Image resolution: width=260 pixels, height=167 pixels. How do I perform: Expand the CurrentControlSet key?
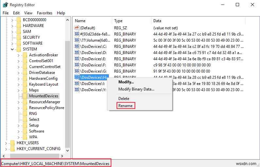[x=18, y=67]
